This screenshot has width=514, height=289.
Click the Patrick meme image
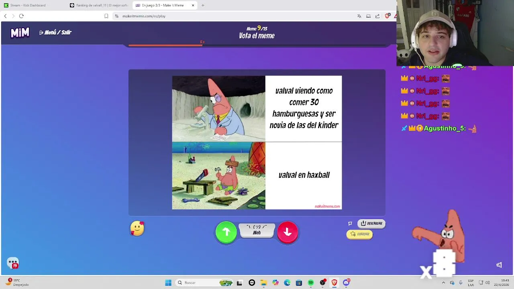257,142
